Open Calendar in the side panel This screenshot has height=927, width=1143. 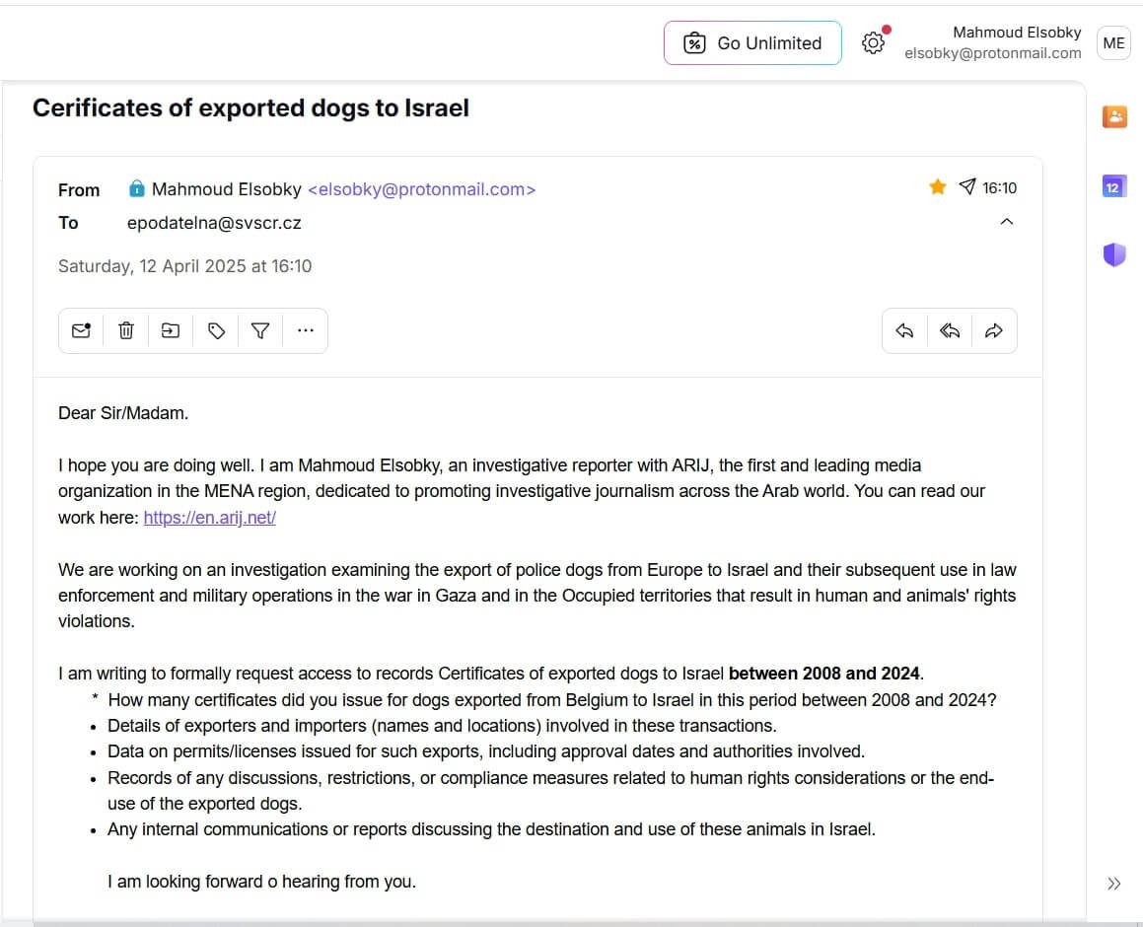click(1114, 186)
